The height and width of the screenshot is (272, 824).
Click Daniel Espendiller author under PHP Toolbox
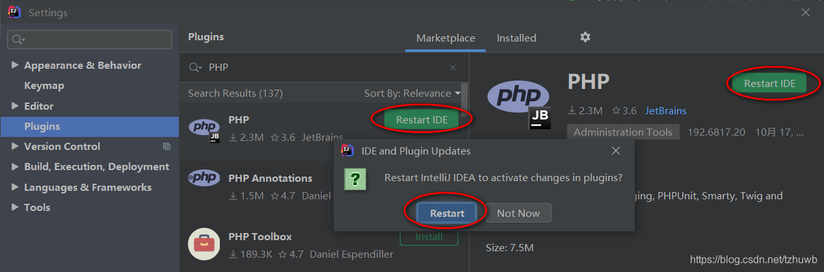point(351,254)
